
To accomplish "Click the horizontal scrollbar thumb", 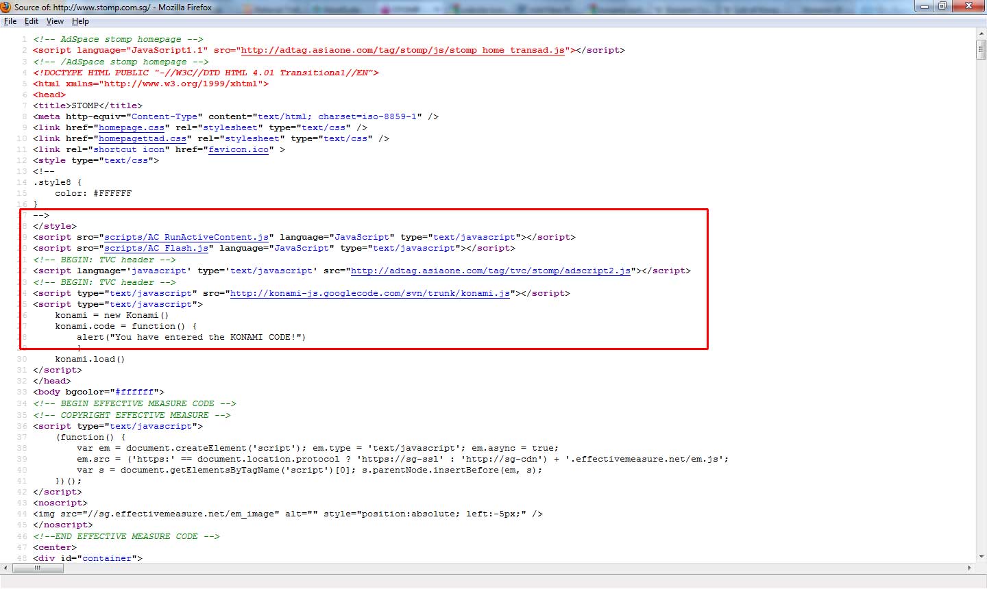I will pyautogui.click(x=38, y=568).
